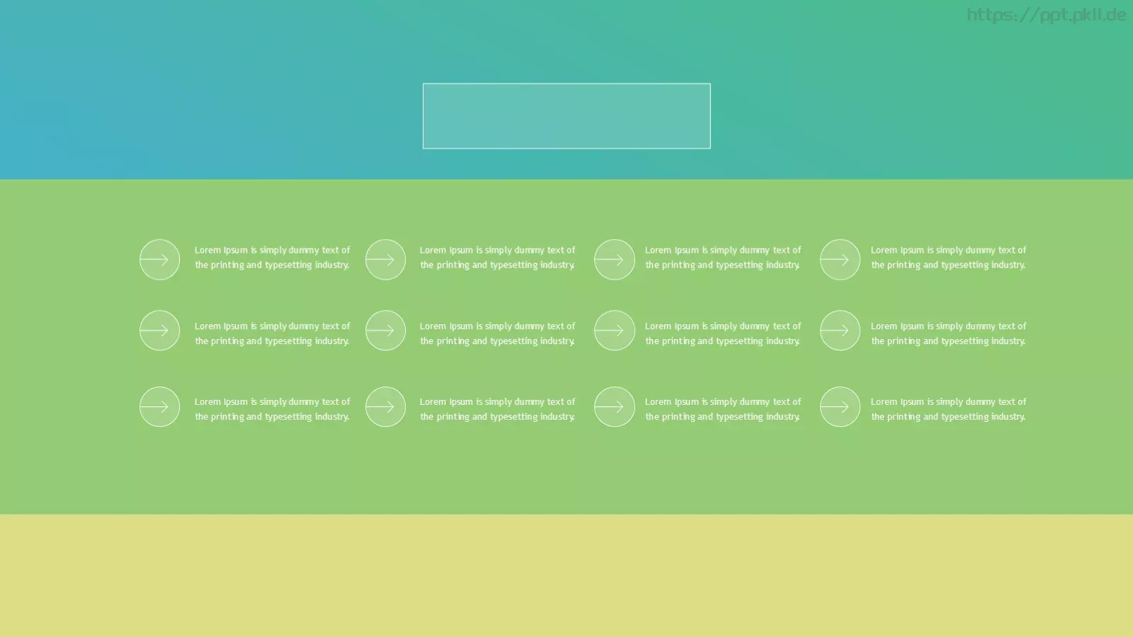Select Lorem Ipsum text, first row, first column
The image size is (1133, 637).
click(x=272, y=258)
